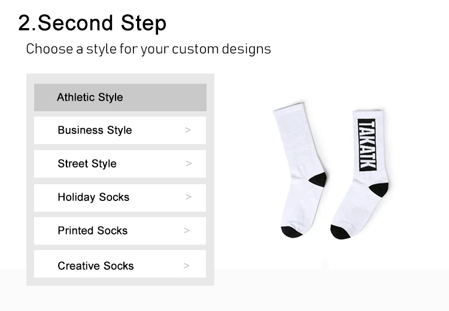
Task: Expand the arrow beside Business Style
Action: (x=188, y=130)
